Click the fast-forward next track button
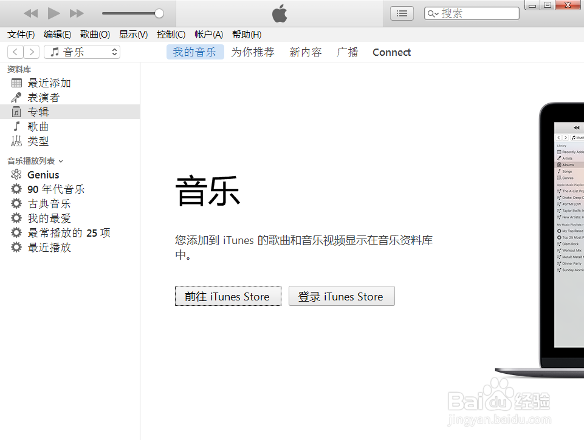 pyautogui.click(x=77, y=14)
